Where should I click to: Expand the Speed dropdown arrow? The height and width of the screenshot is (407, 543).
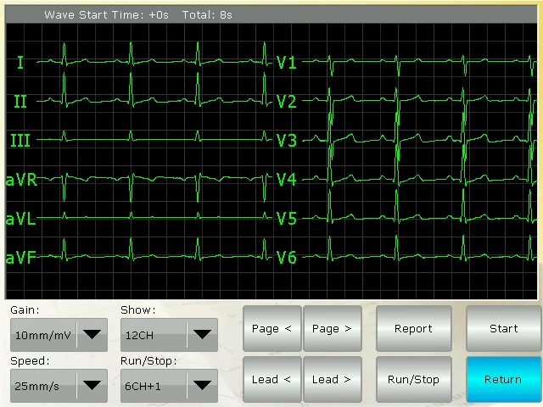point(92,386)
